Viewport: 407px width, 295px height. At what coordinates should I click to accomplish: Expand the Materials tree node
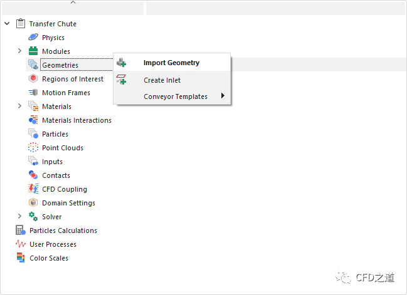tap(19, 106)
